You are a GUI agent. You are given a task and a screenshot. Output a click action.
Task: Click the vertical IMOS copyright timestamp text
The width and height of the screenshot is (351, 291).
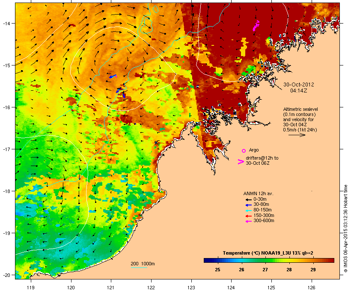pyautogui.click(x=345, y=229)
